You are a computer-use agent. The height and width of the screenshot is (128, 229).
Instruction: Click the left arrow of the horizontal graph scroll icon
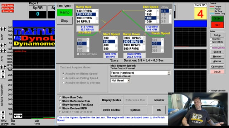[16, 116]
